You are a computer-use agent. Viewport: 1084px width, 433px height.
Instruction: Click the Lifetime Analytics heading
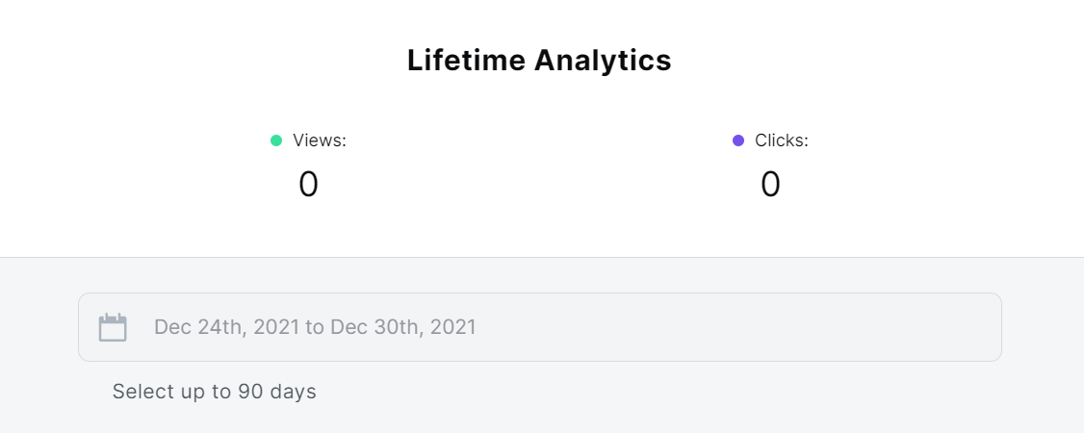[x=539, y=61]
